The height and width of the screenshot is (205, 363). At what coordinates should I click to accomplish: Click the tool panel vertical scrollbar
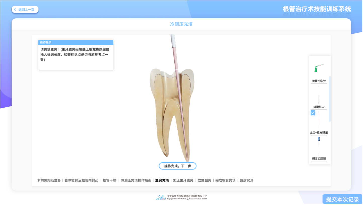point(330,99)
